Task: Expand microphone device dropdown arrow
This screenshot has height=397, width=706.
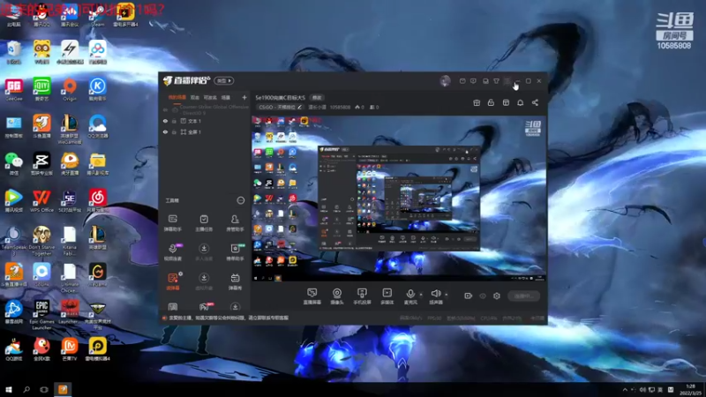Action: [x=421, y=295]
